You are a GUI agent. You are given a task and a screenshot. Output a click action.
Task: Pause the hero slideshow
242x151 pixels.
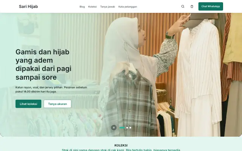click(x=114, y=128)
